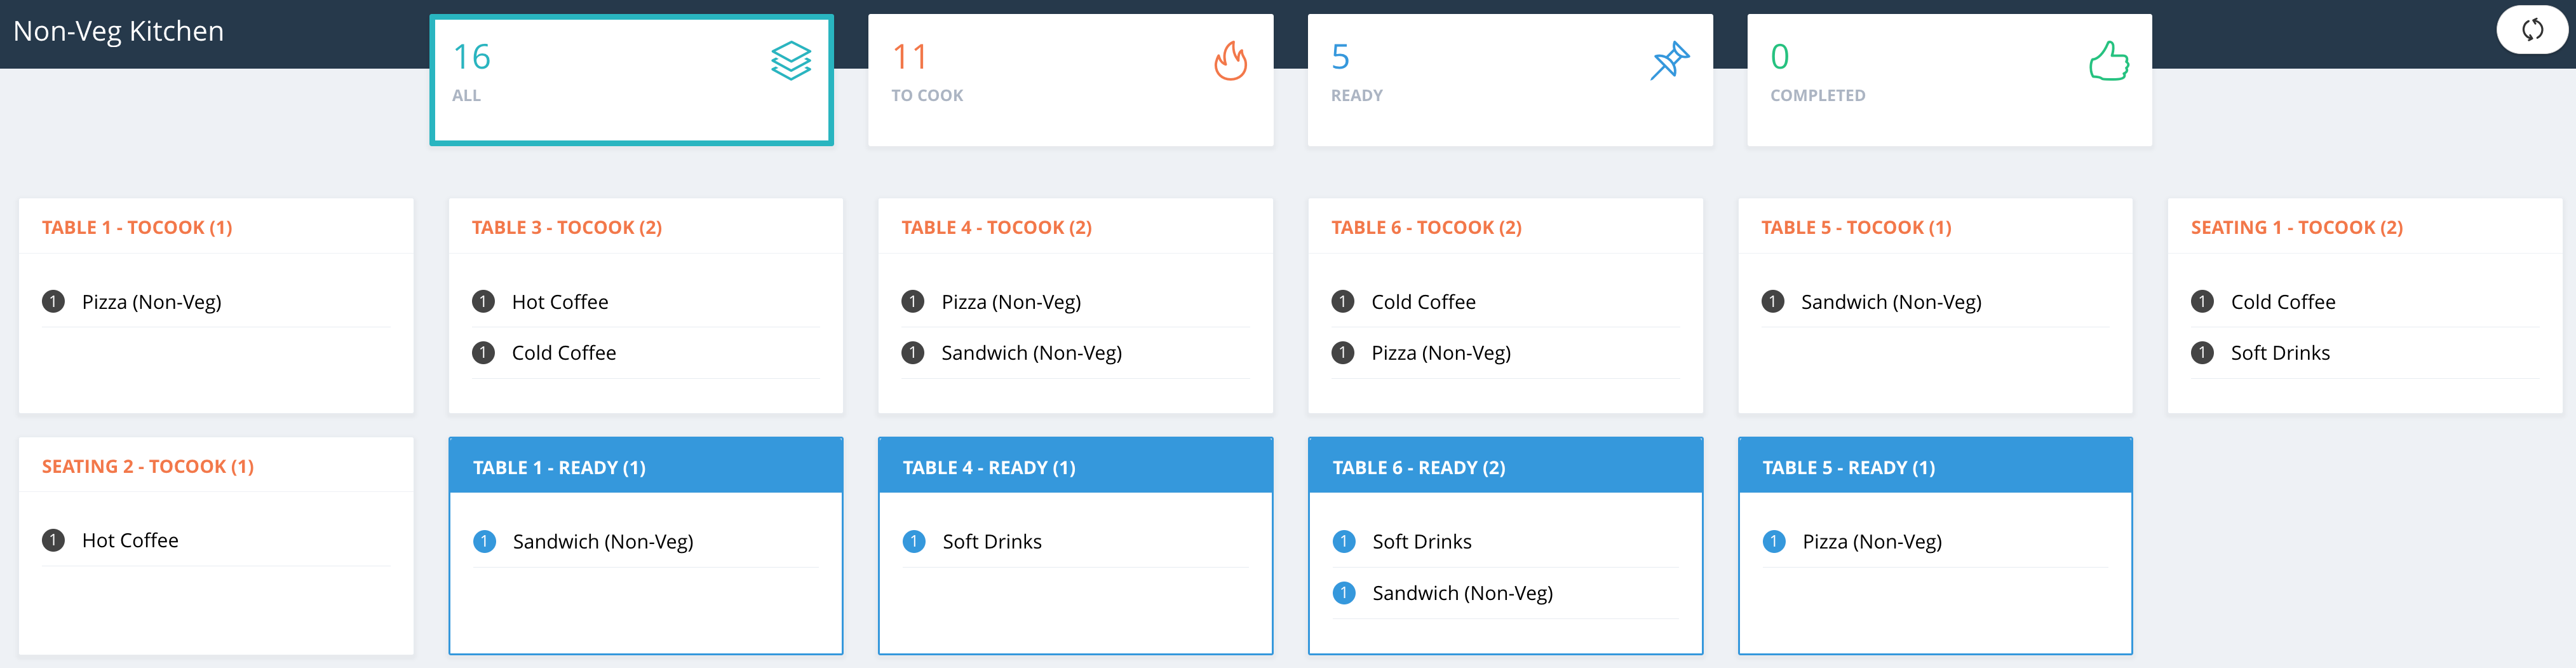Select the Completed filter tab

coord(1949,80)
